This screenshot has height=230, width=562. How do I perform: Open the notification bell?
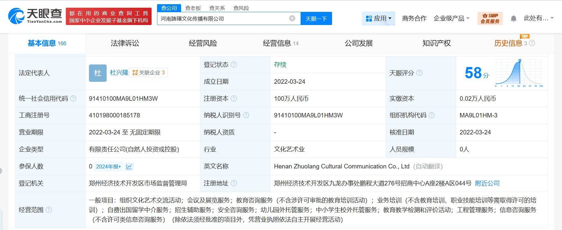tap(513, 19)
